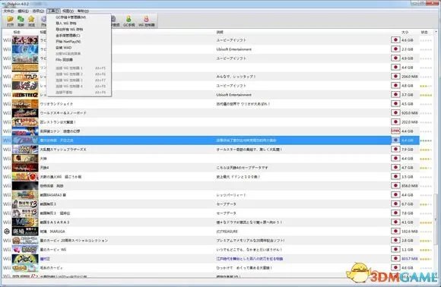Open the 文件(F) menu
Screen dimensions: 441x287
pos(8,11)
